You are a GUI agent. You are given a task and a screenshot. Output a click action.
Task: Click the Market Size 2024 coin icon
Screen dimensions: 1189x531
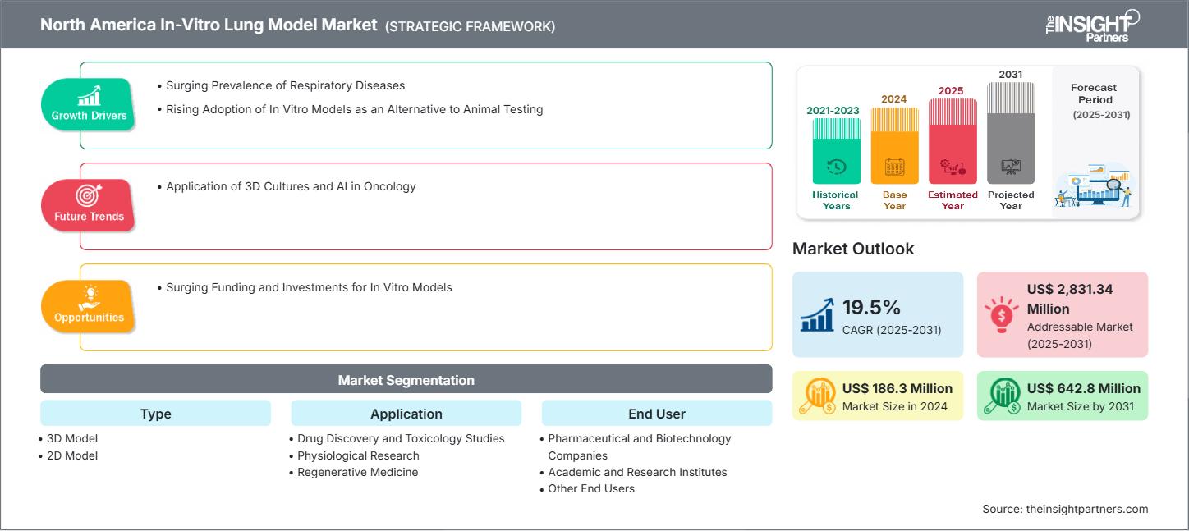coord(818,396)
